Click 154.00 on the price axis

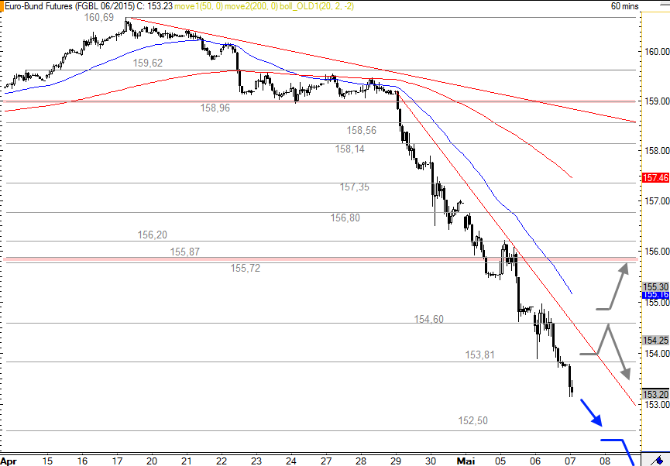point(657,354)
